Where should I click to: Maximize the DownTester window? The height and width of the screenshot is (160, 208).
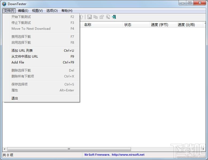(190, 3)
